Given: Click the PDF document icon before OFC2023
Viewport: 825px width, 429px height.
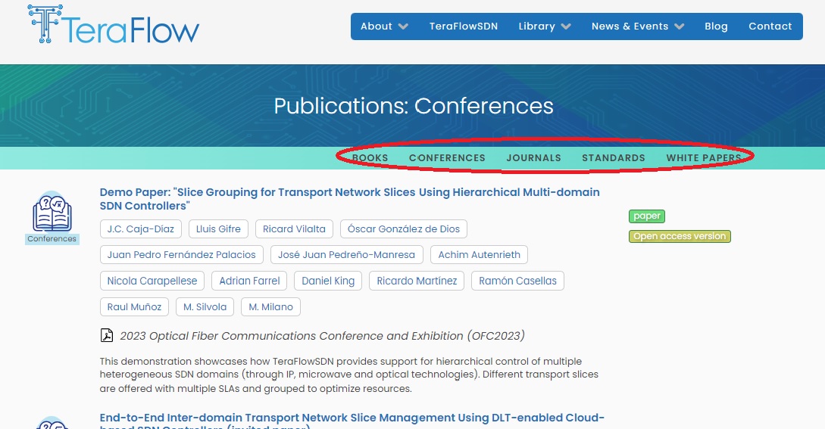Looking at the screenshot, I should 107,335.
